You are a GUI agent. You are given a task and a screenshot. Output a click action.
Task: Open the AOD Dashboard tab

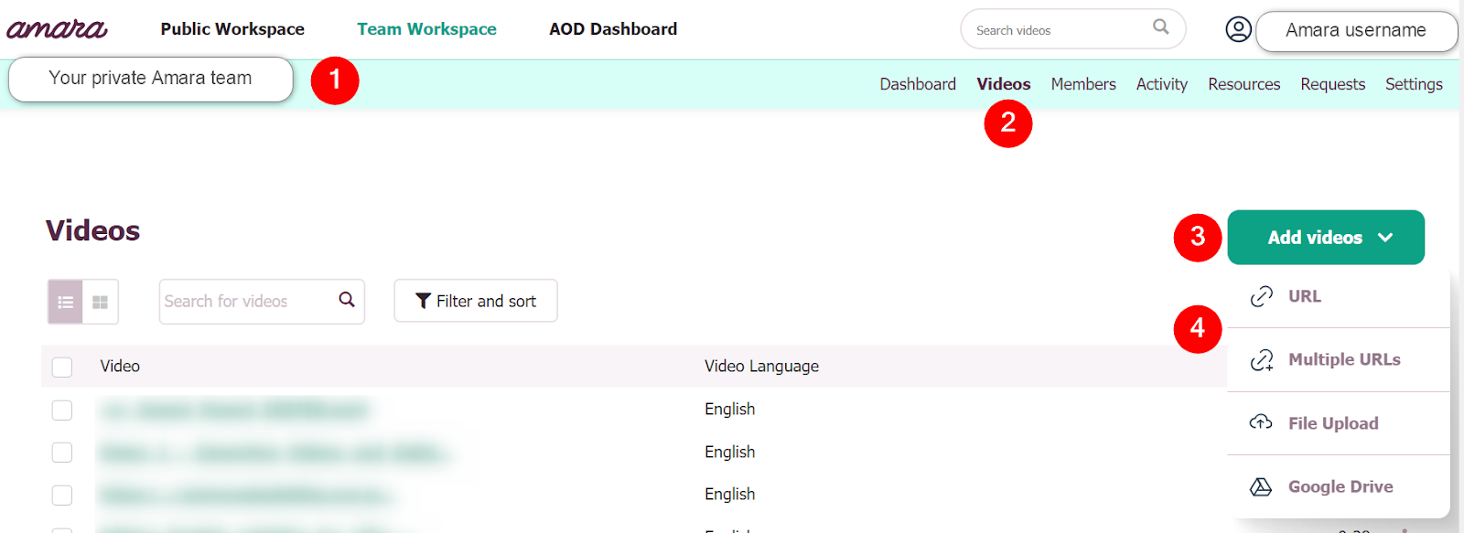coord(613,29)
